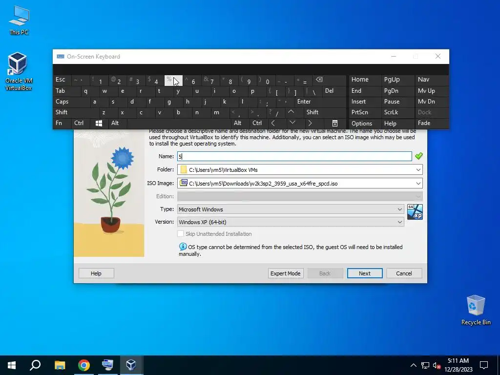Open the notification center icon
This screenshot has width=500, height=375.
click(x=484, y=365)
